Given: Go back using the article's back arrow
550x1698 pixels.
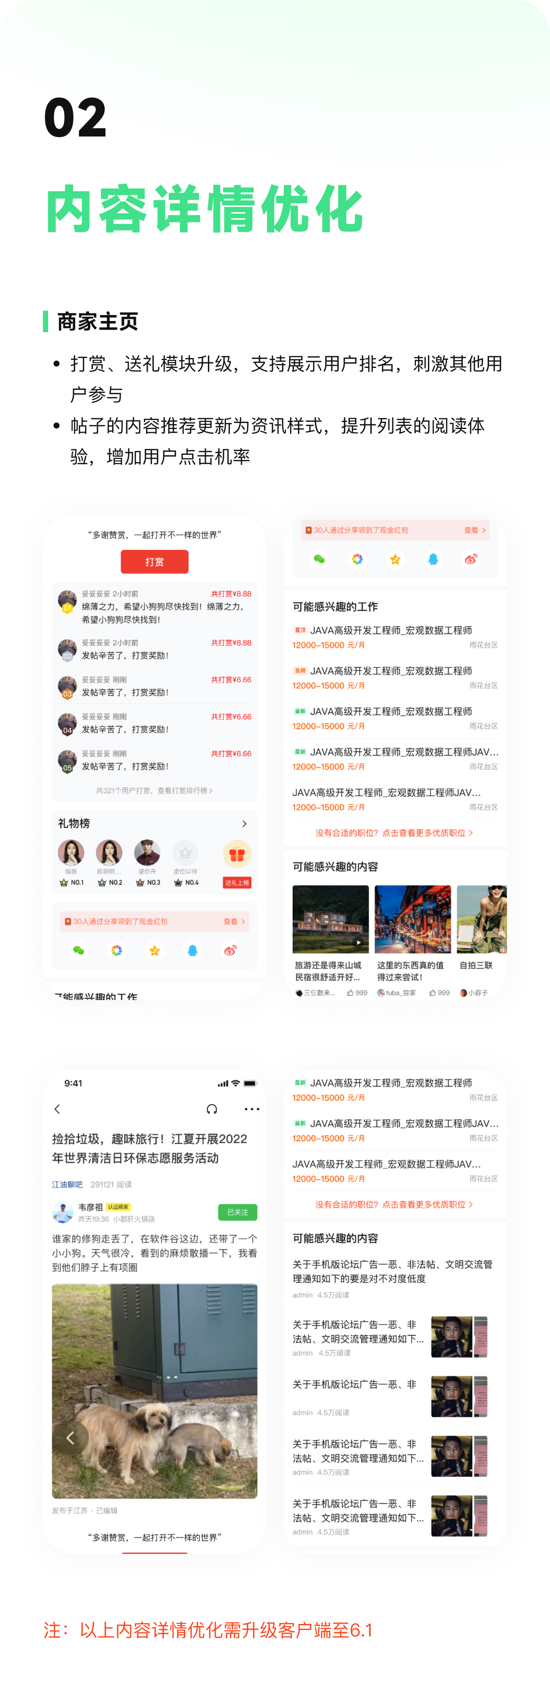Looking at the screenshot, I should click(57, 1109).
